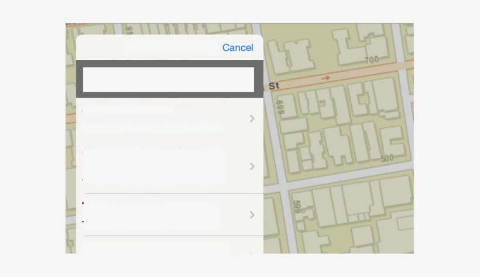Tap the Cancel button in the panel header
480x277 pixels.
pyautogui.click(x=238, y=47)
